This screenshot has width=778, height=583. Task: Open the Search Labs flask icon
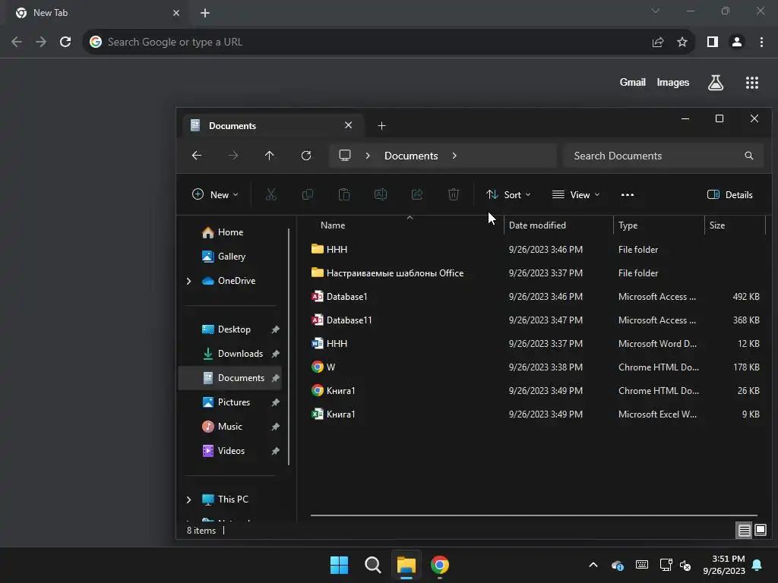716,83
